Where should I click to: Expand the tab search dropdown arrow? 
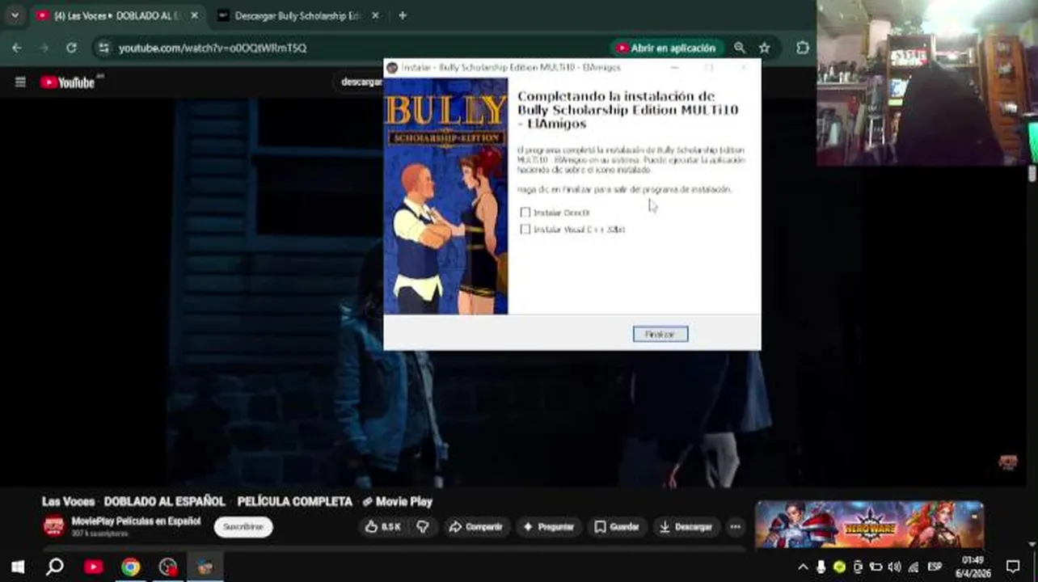[15, 15]
